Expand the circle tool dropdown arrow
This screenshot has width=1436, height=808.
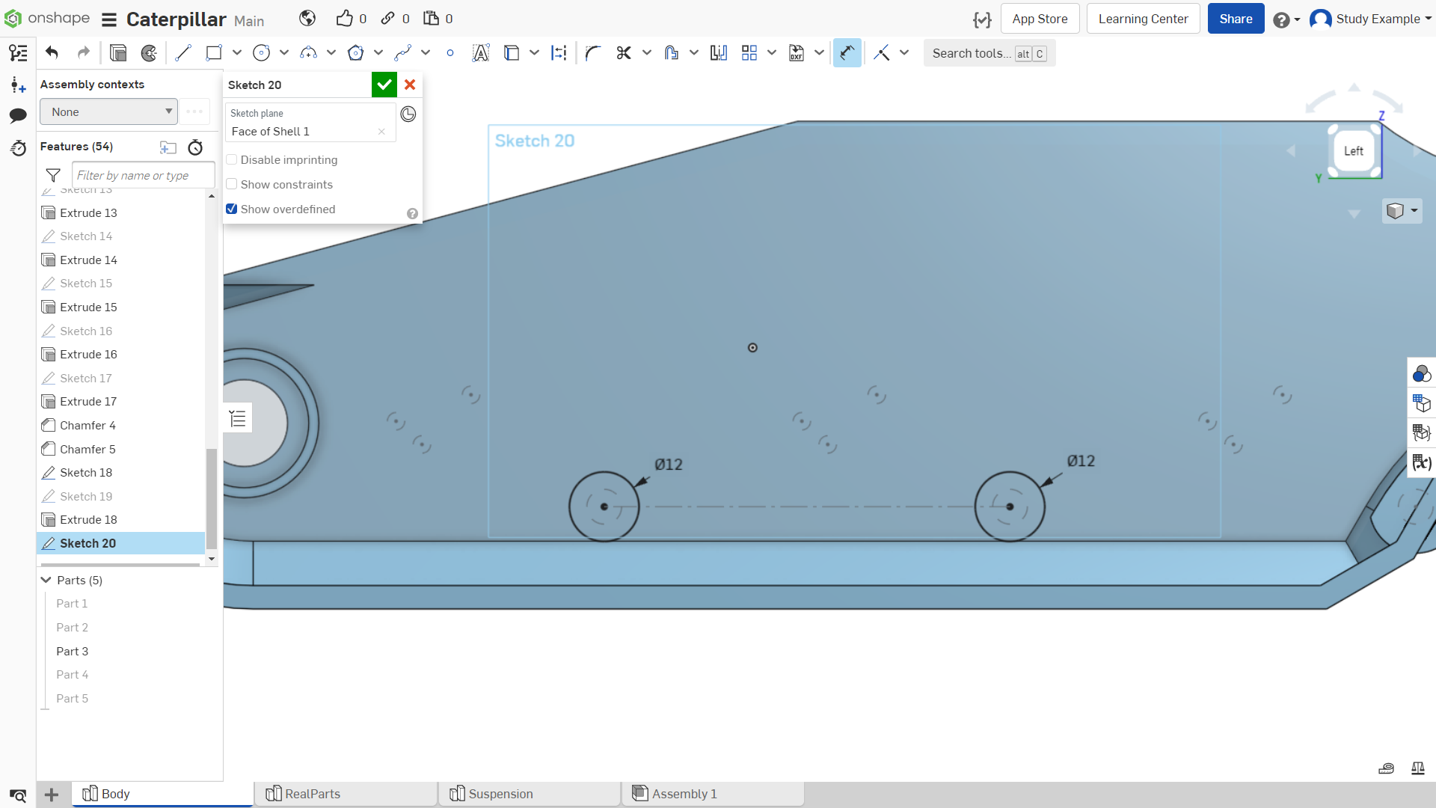coord(284,53)
